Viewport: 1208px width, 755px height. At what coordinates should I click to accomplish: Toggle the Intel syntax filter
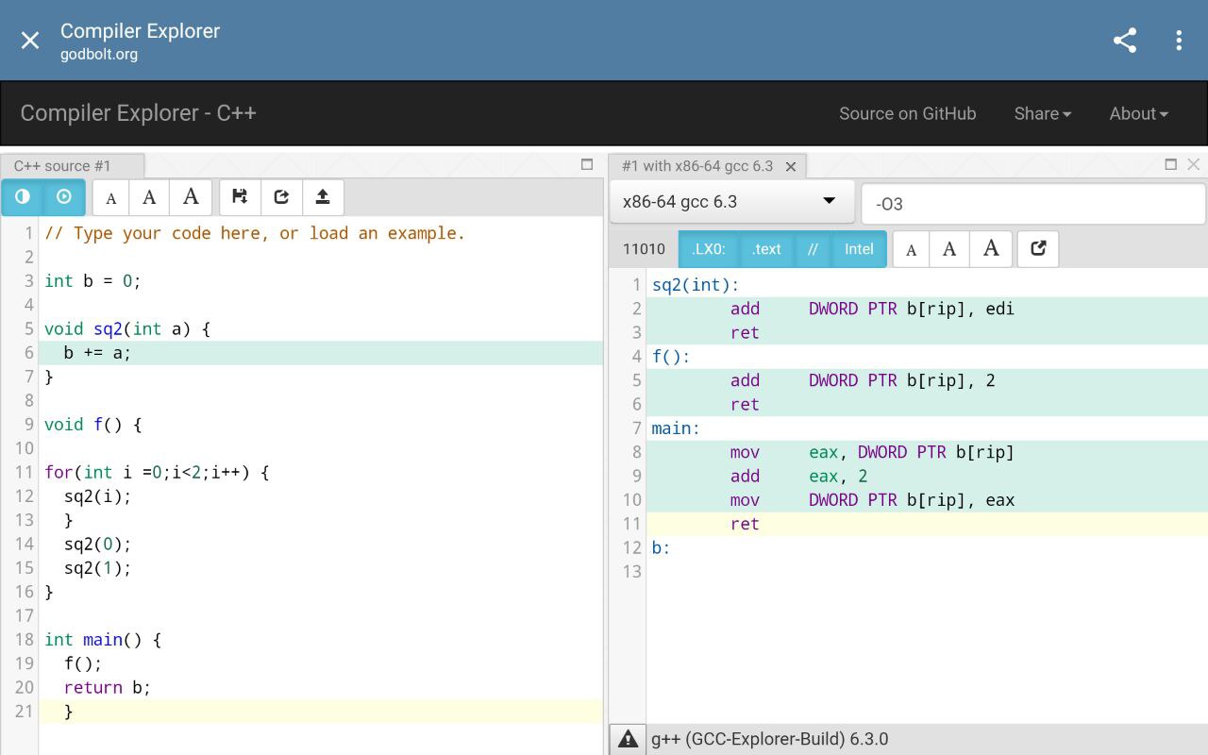[x=859, y=249]
